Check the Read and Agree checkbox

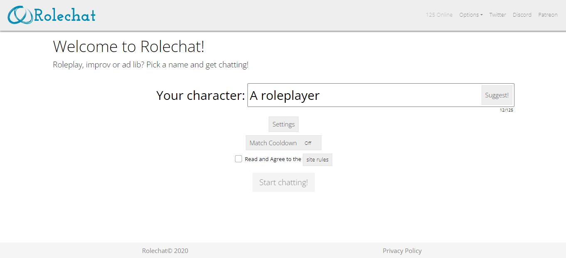[x=238, y=159]
